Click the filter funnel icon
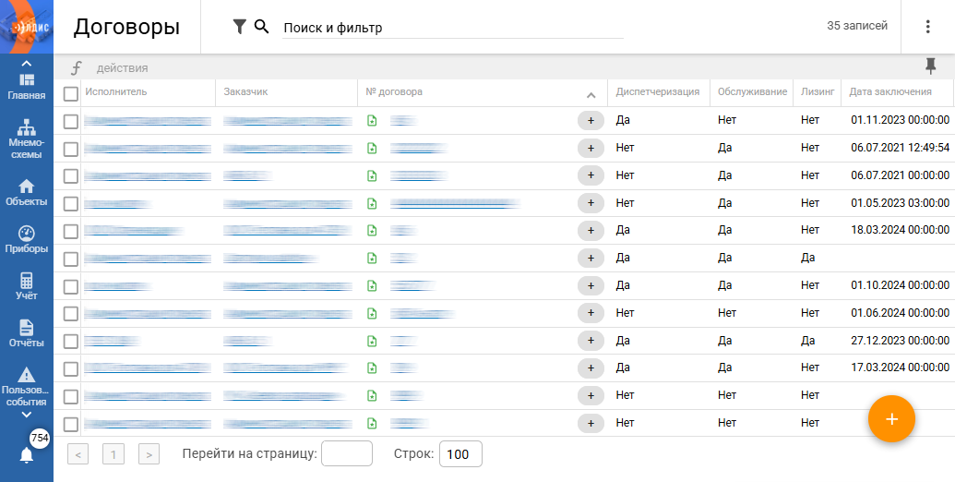Image resolution: width=955 pixels, height=482 pixels. [239, 26]
